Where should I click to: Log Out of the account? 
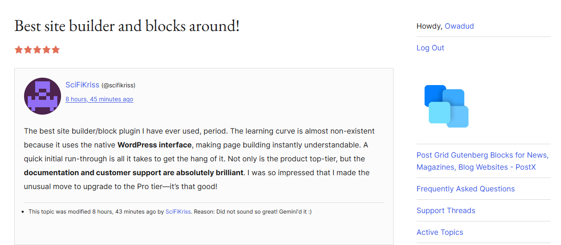click(430, 48)
